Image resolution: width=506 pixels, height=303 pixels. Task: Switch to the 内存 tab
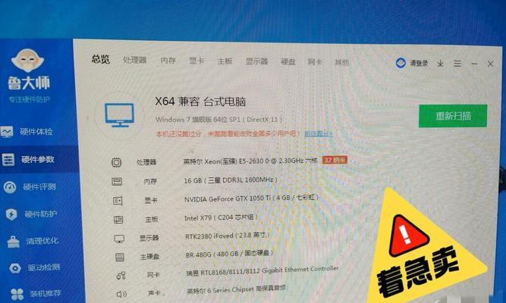tap(168, 61)
